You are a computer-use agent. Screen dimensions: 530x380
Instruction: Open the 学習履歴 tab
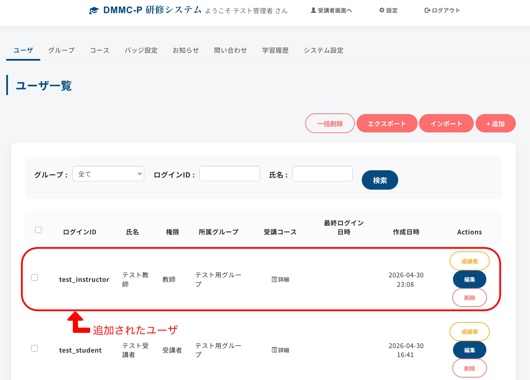tap(275, 50)
